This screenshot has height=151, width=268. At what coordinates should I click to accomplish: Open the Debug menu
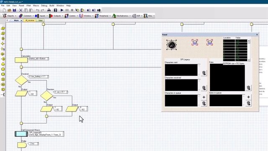coord(44,5)
